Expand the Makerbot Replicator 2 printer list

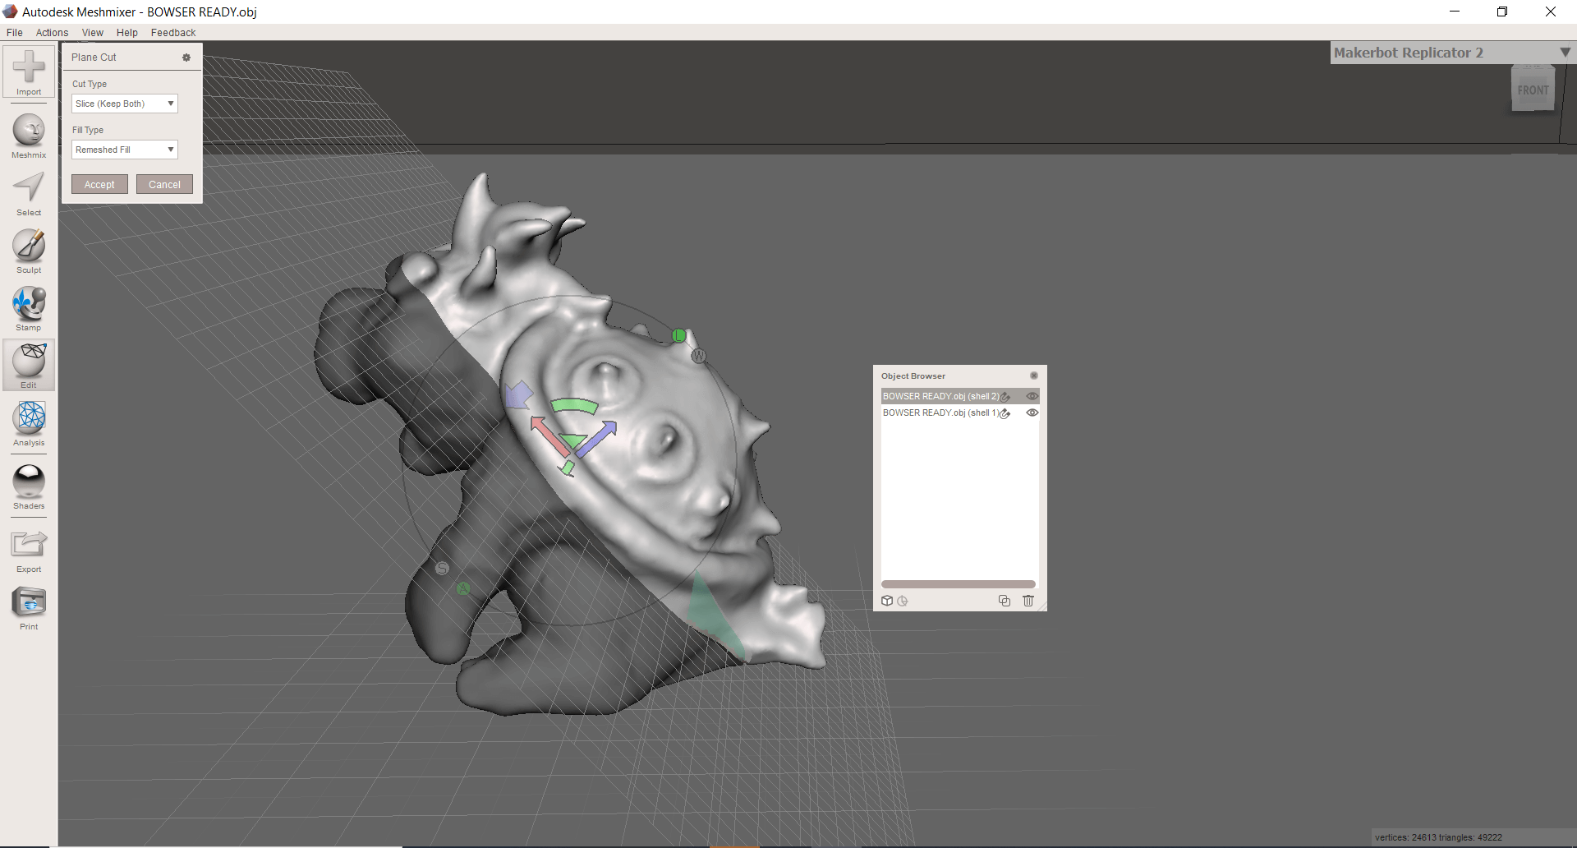pyautogui.click(x=1565, y=53)
